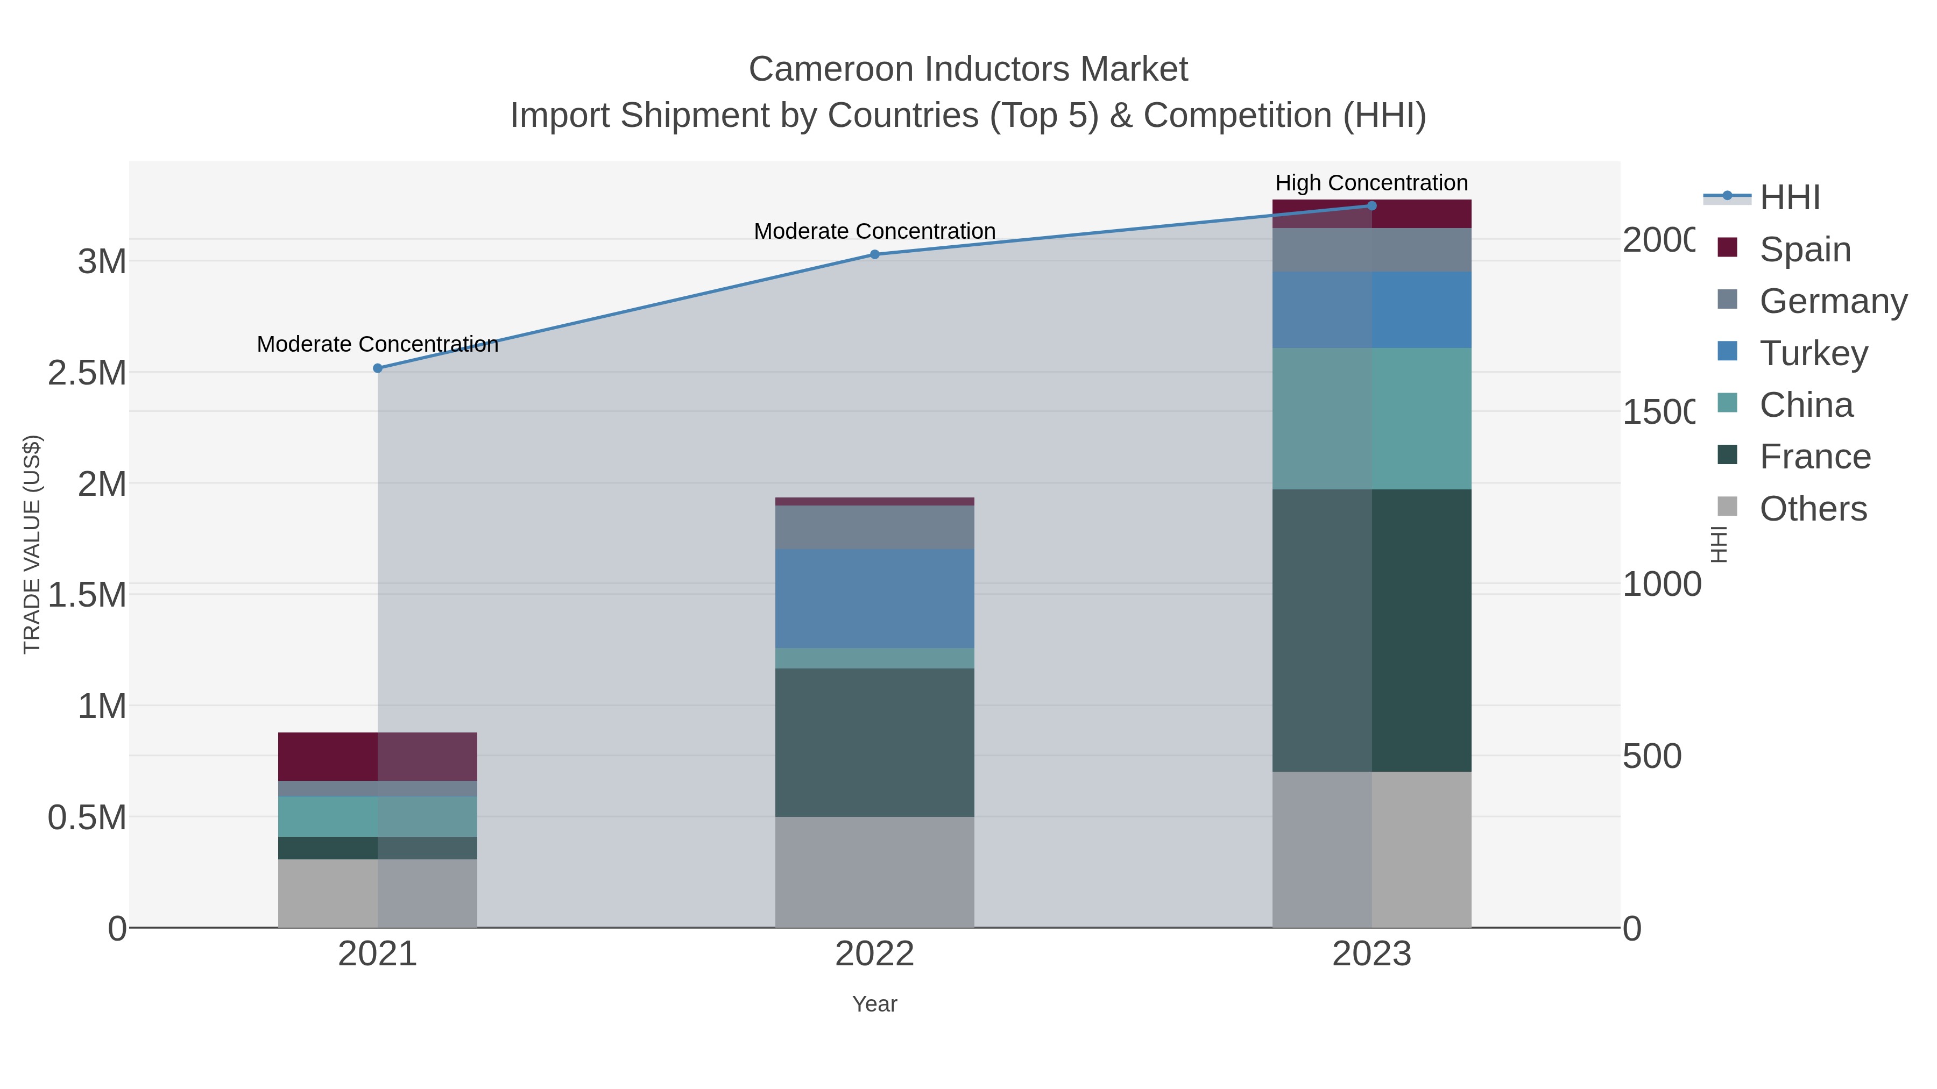Image resolution: width=1937 pixels, height=1089 pixels.
Task: Click the France dark green legend swatch
Action: (x=1727, y=454)
